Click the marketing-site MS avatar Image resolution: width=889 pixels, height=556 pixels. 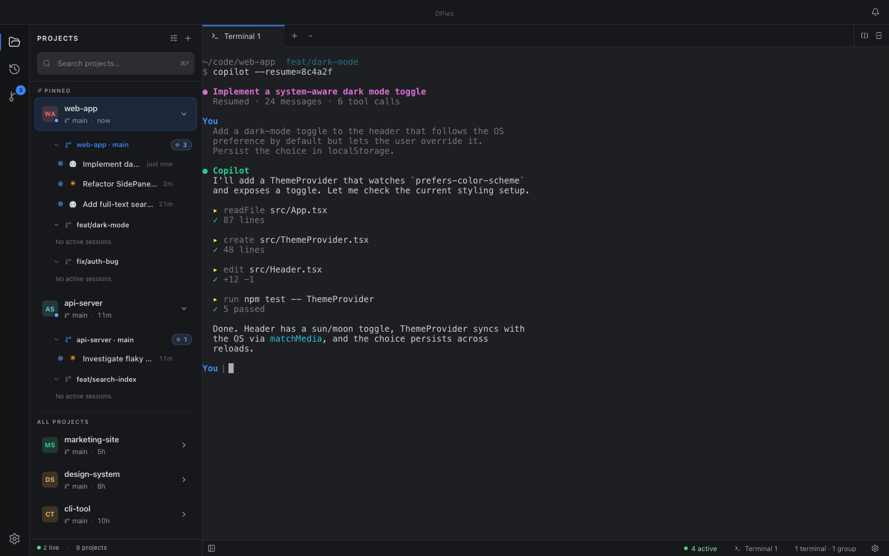50,445
